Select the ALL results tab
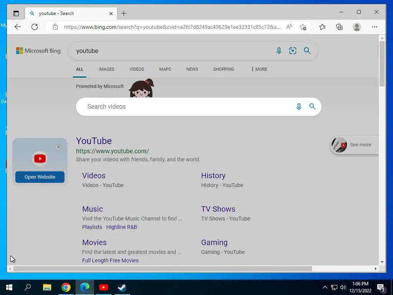Image resolution: width=393 pixels, height=295 pixels. [79, 69]
